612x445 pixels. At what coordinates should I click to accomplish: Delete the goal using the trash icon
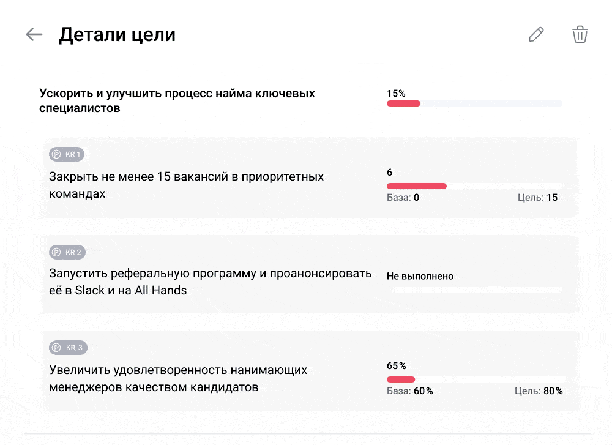point(580,34)
